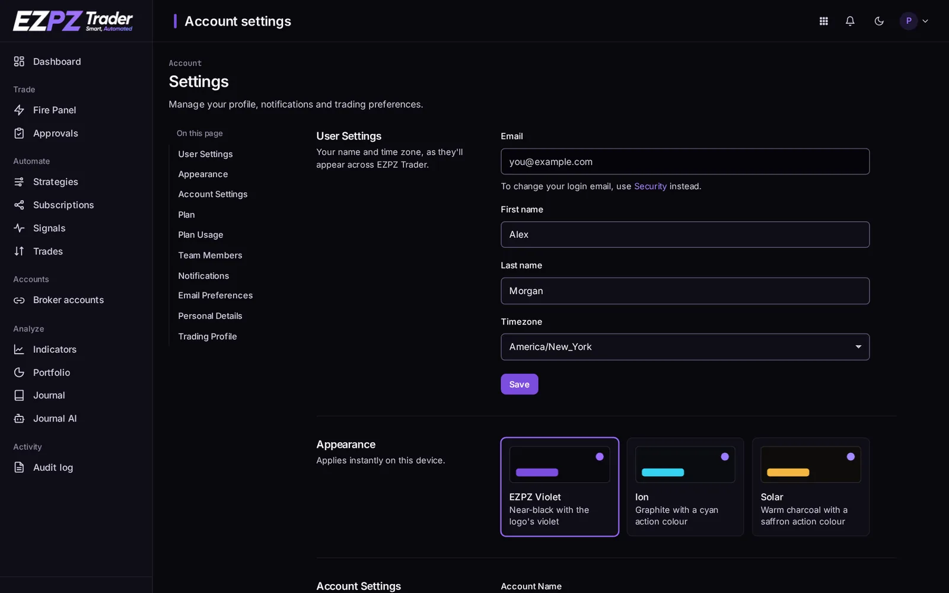Click the Dashboard sidebar icon

[19, 62]
